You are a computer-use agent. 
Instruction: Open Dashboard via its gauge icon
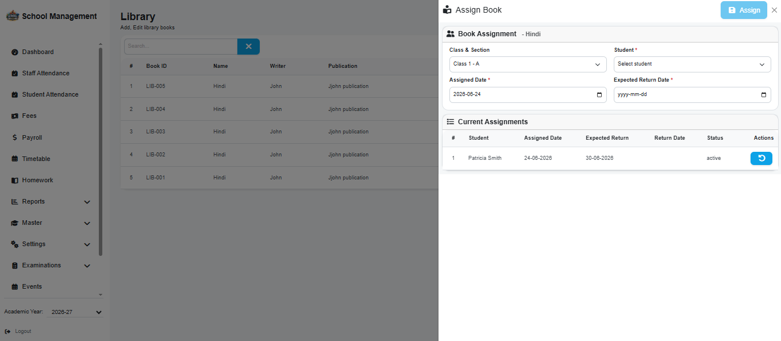coord(15,52)
